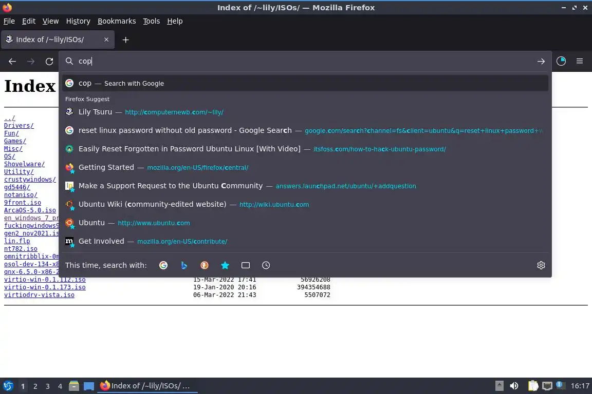The image size is (592, 394).
Task: Open the Bookmarks menu
Action: 117,21
